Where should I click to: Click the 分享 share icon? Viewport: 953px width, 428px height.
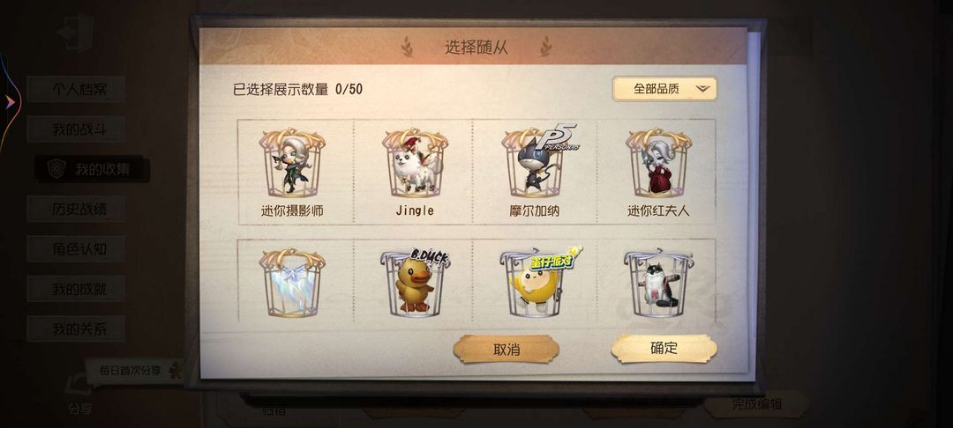coord(79,394)
